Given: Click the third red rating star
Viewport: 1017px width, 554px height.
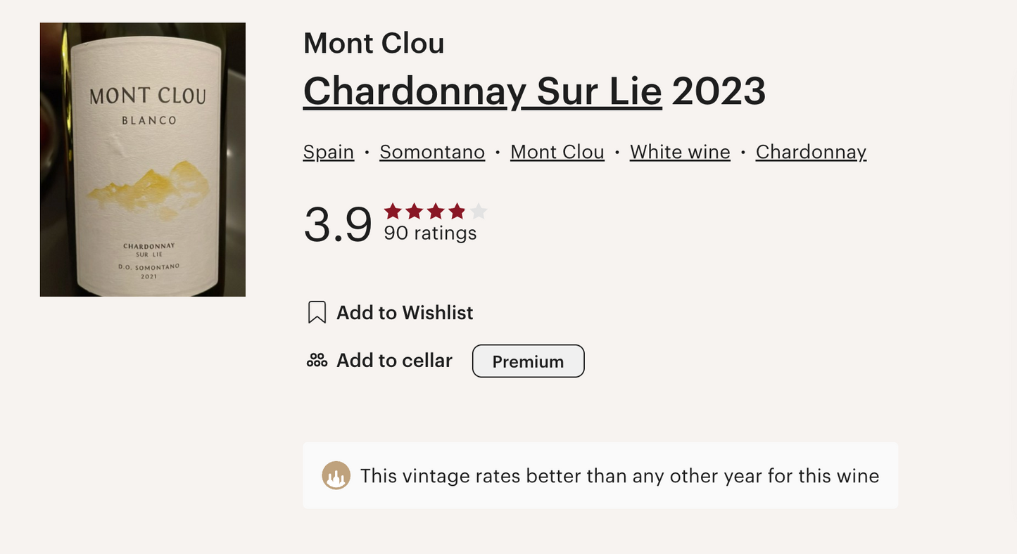Looking at the screenshot, I should pyautogui.click(x=436, y=211).
